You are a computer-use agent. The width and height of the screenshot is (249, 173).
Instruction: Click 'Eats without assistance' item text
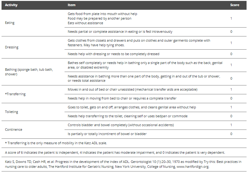tap(85, 23)
